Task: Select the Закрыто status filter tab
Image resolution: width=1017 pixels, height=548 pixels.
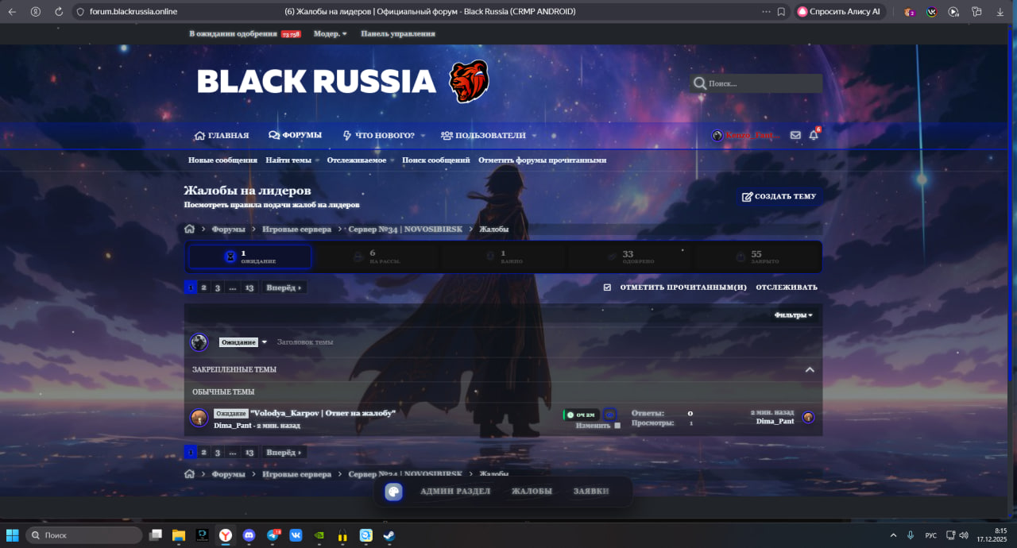Action: pos(757,257)
